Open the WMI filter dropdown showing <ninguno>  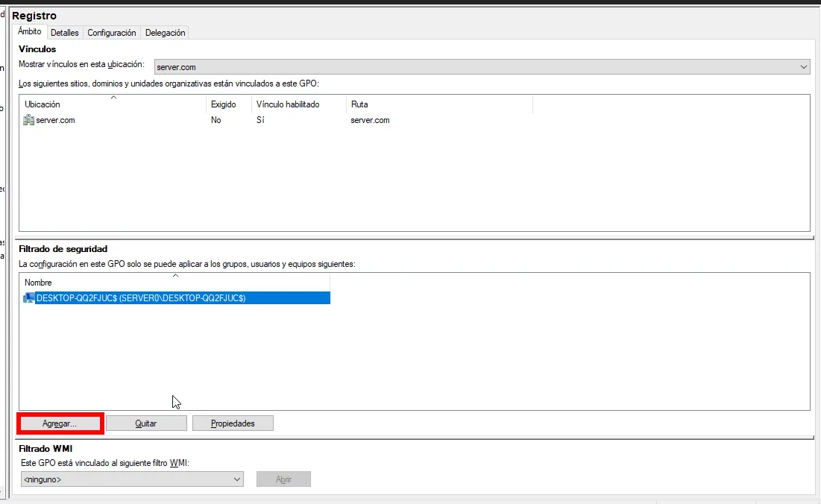tap(132, 479)
